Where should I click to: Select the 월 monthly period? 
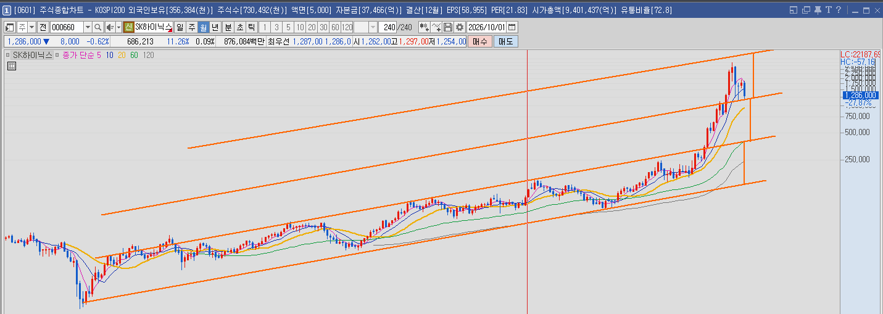point(204,27)
